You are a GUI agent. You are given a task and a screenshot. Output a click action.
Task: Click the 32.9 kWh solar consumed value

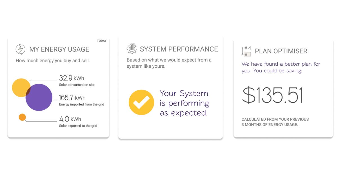[72, 78]
